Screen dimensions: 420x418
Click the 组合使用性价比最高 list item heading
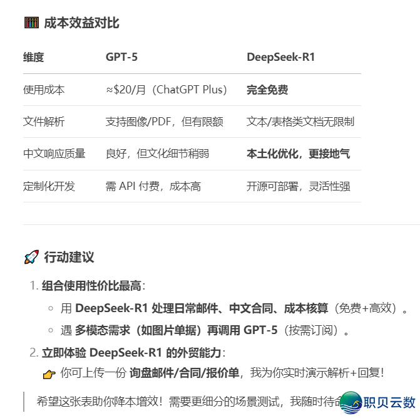pos(91,286)
